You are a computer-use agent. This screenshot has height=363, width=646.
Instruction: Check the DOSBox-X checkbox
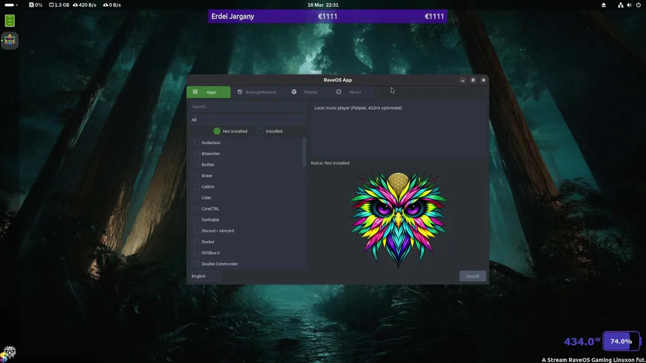click(197, 253)
